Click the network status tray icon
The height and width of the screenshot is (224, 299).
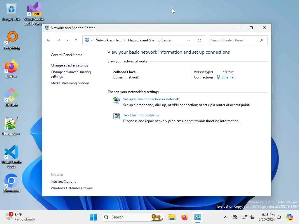[244, 217]
